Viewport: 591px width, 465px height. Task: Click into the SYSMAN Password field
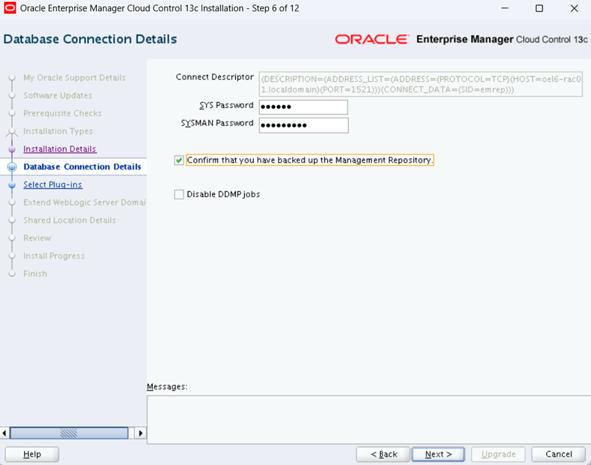coord(303,125)
